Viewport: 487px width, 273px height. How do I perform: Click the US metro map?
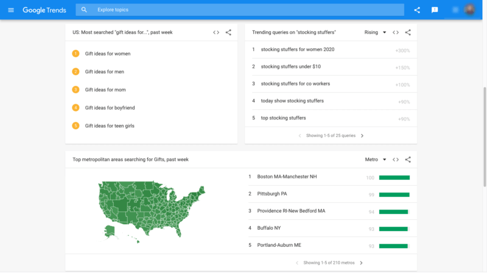point(152,211)
